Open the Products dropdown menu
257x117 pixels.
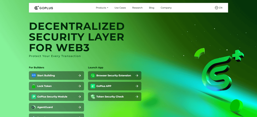102,8
